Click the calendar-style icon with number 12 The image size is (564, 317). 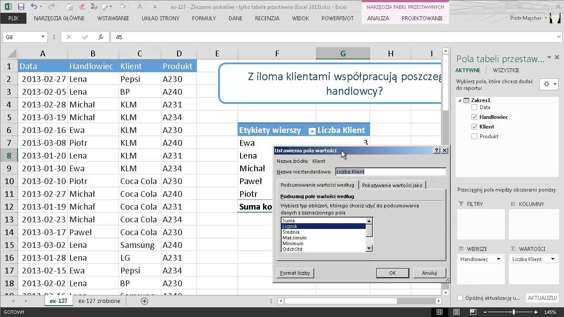70,7
